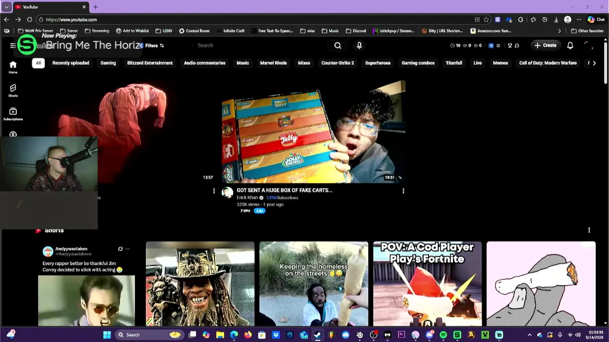Select the Counter-Strike 2 chip
Image resolution: width=609 pixels, height=342 pixels.
tap(338, 63)
